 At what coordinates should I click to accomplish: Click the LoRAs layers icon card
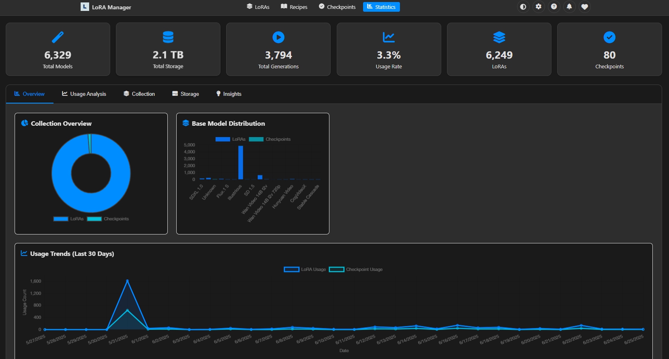[x=499, y=37]
